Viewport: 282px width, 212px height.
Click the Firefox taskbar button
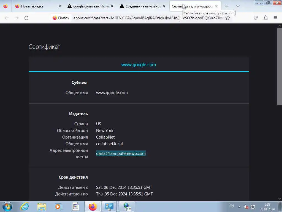pos(93,206)
